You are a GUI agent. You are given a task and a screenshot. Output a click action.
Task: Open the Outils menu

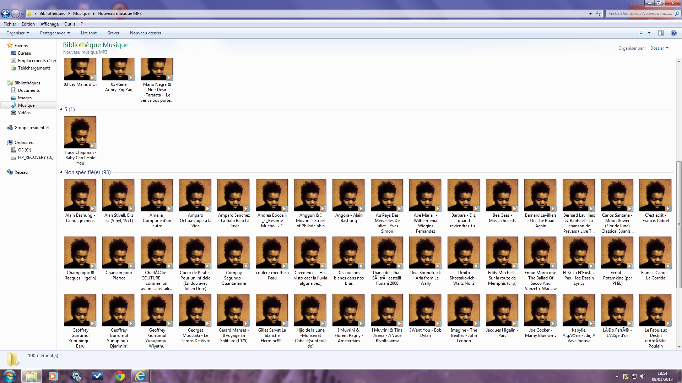(70, 24)
